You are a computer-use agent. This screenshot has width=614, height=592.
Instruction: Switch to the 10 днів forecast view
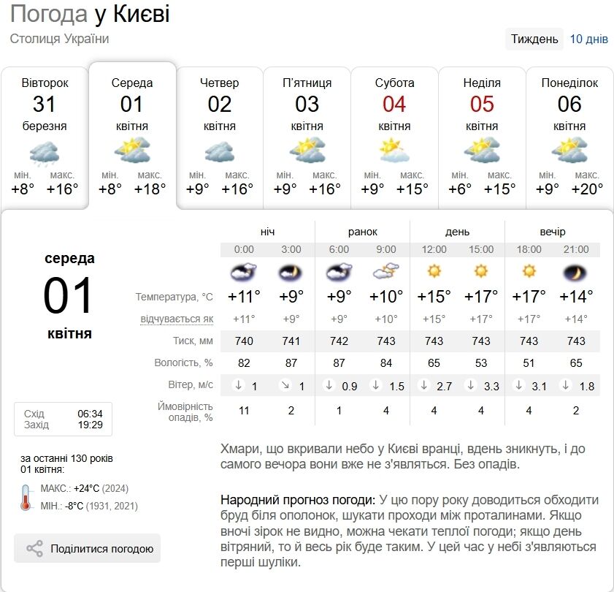588,39
